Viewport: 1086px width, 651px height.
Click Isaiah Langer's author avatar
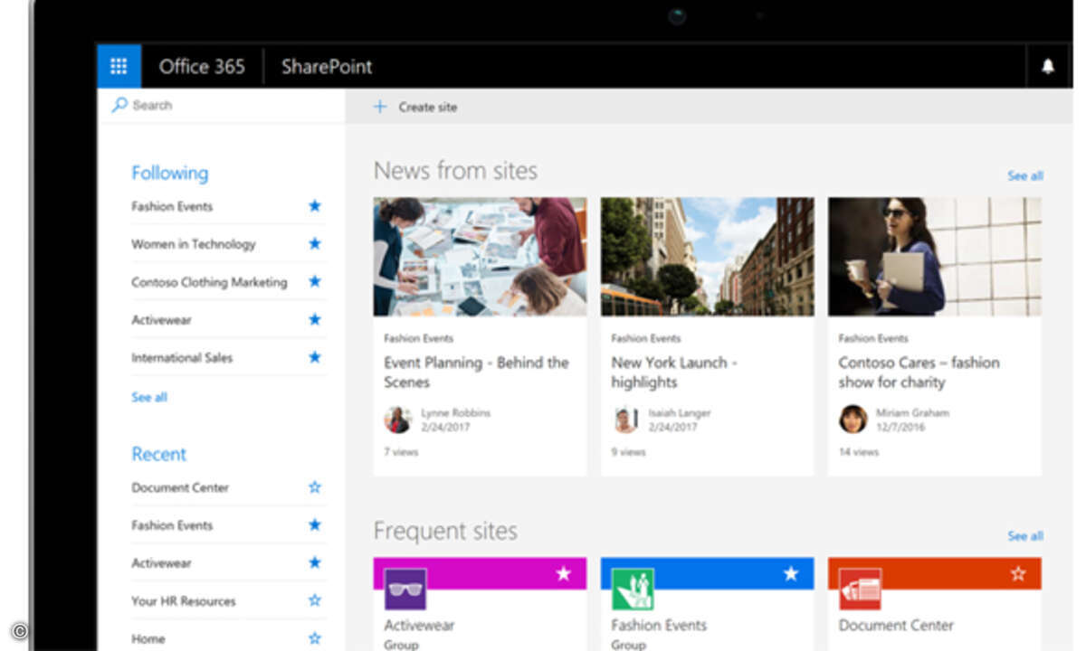625,420
